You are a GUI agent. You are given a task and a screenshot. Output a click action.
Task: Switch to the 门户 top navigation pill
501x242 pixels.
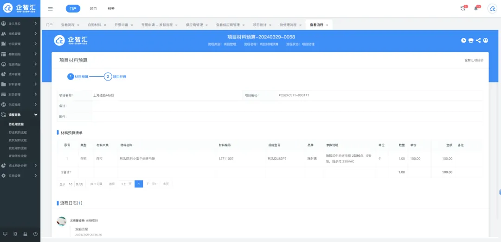[73, 9]
